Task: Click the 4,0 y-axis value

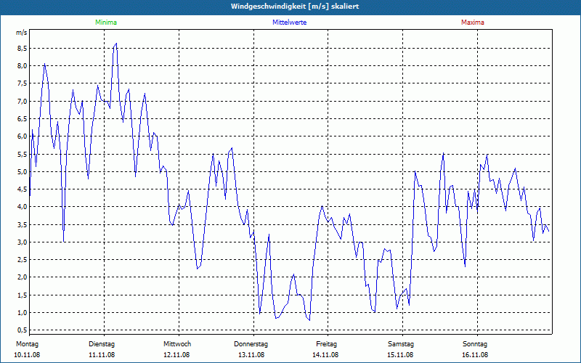Action: pos(22,207)
